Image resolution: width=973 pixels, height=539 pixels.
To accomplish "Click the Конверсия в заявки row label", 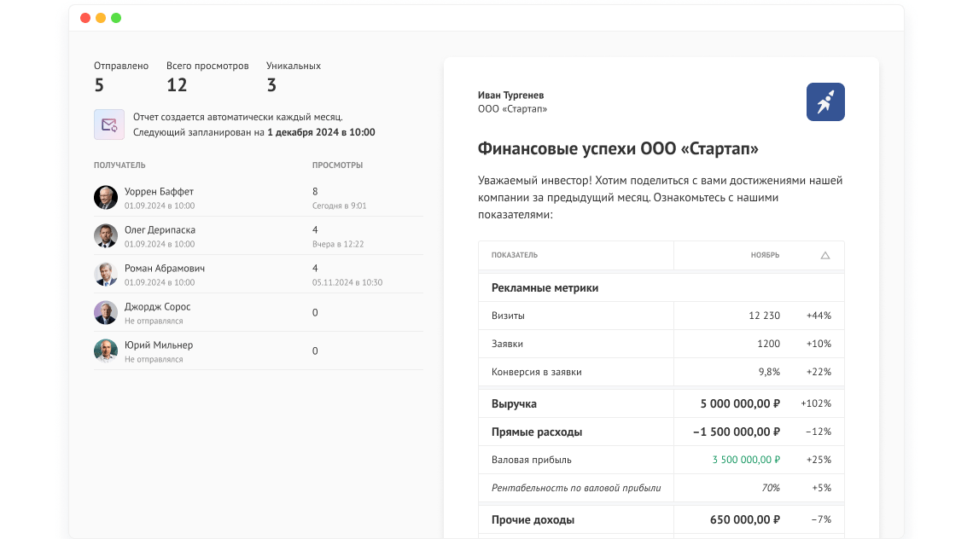I will [537, 372].
